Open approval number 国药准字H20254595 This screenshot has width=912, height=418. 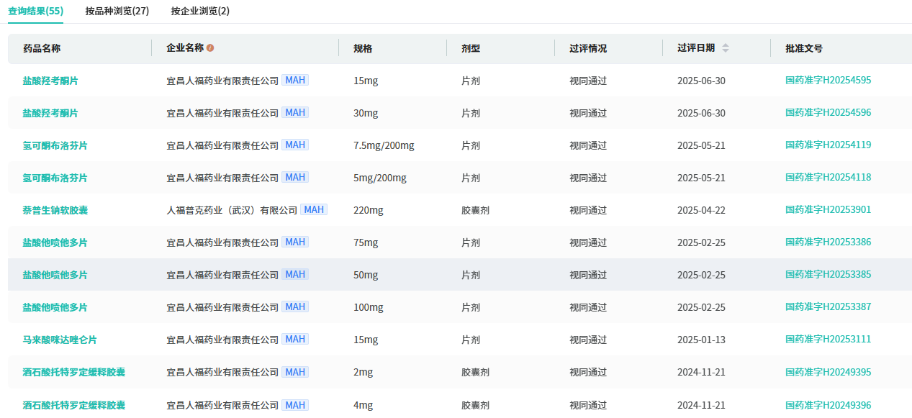[x=828, y=80]
